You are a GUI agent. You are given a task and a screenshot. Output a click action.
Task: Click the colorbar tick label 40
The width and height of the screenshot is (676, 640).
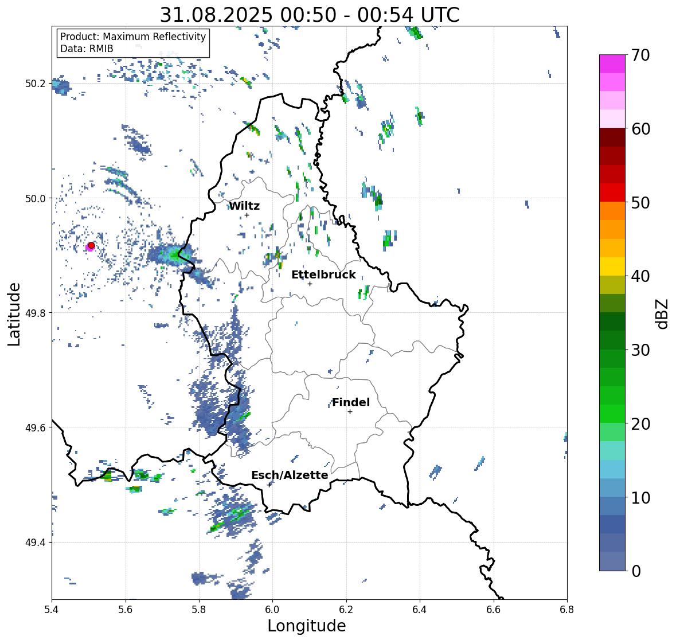640,276
